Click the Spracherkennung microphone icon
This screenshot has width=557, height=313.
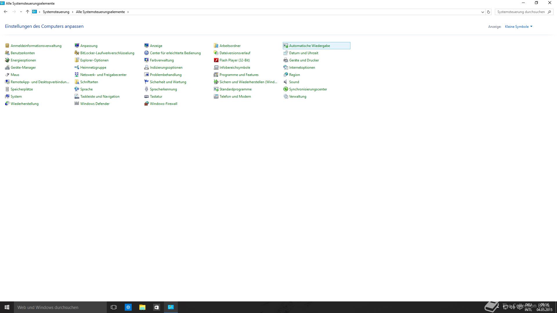click(x=147, y=89)
